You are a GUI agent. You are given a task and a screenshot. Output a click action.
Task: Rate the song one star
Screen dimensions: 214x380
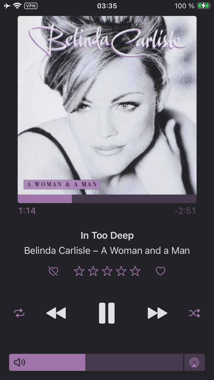pos(79,271)
